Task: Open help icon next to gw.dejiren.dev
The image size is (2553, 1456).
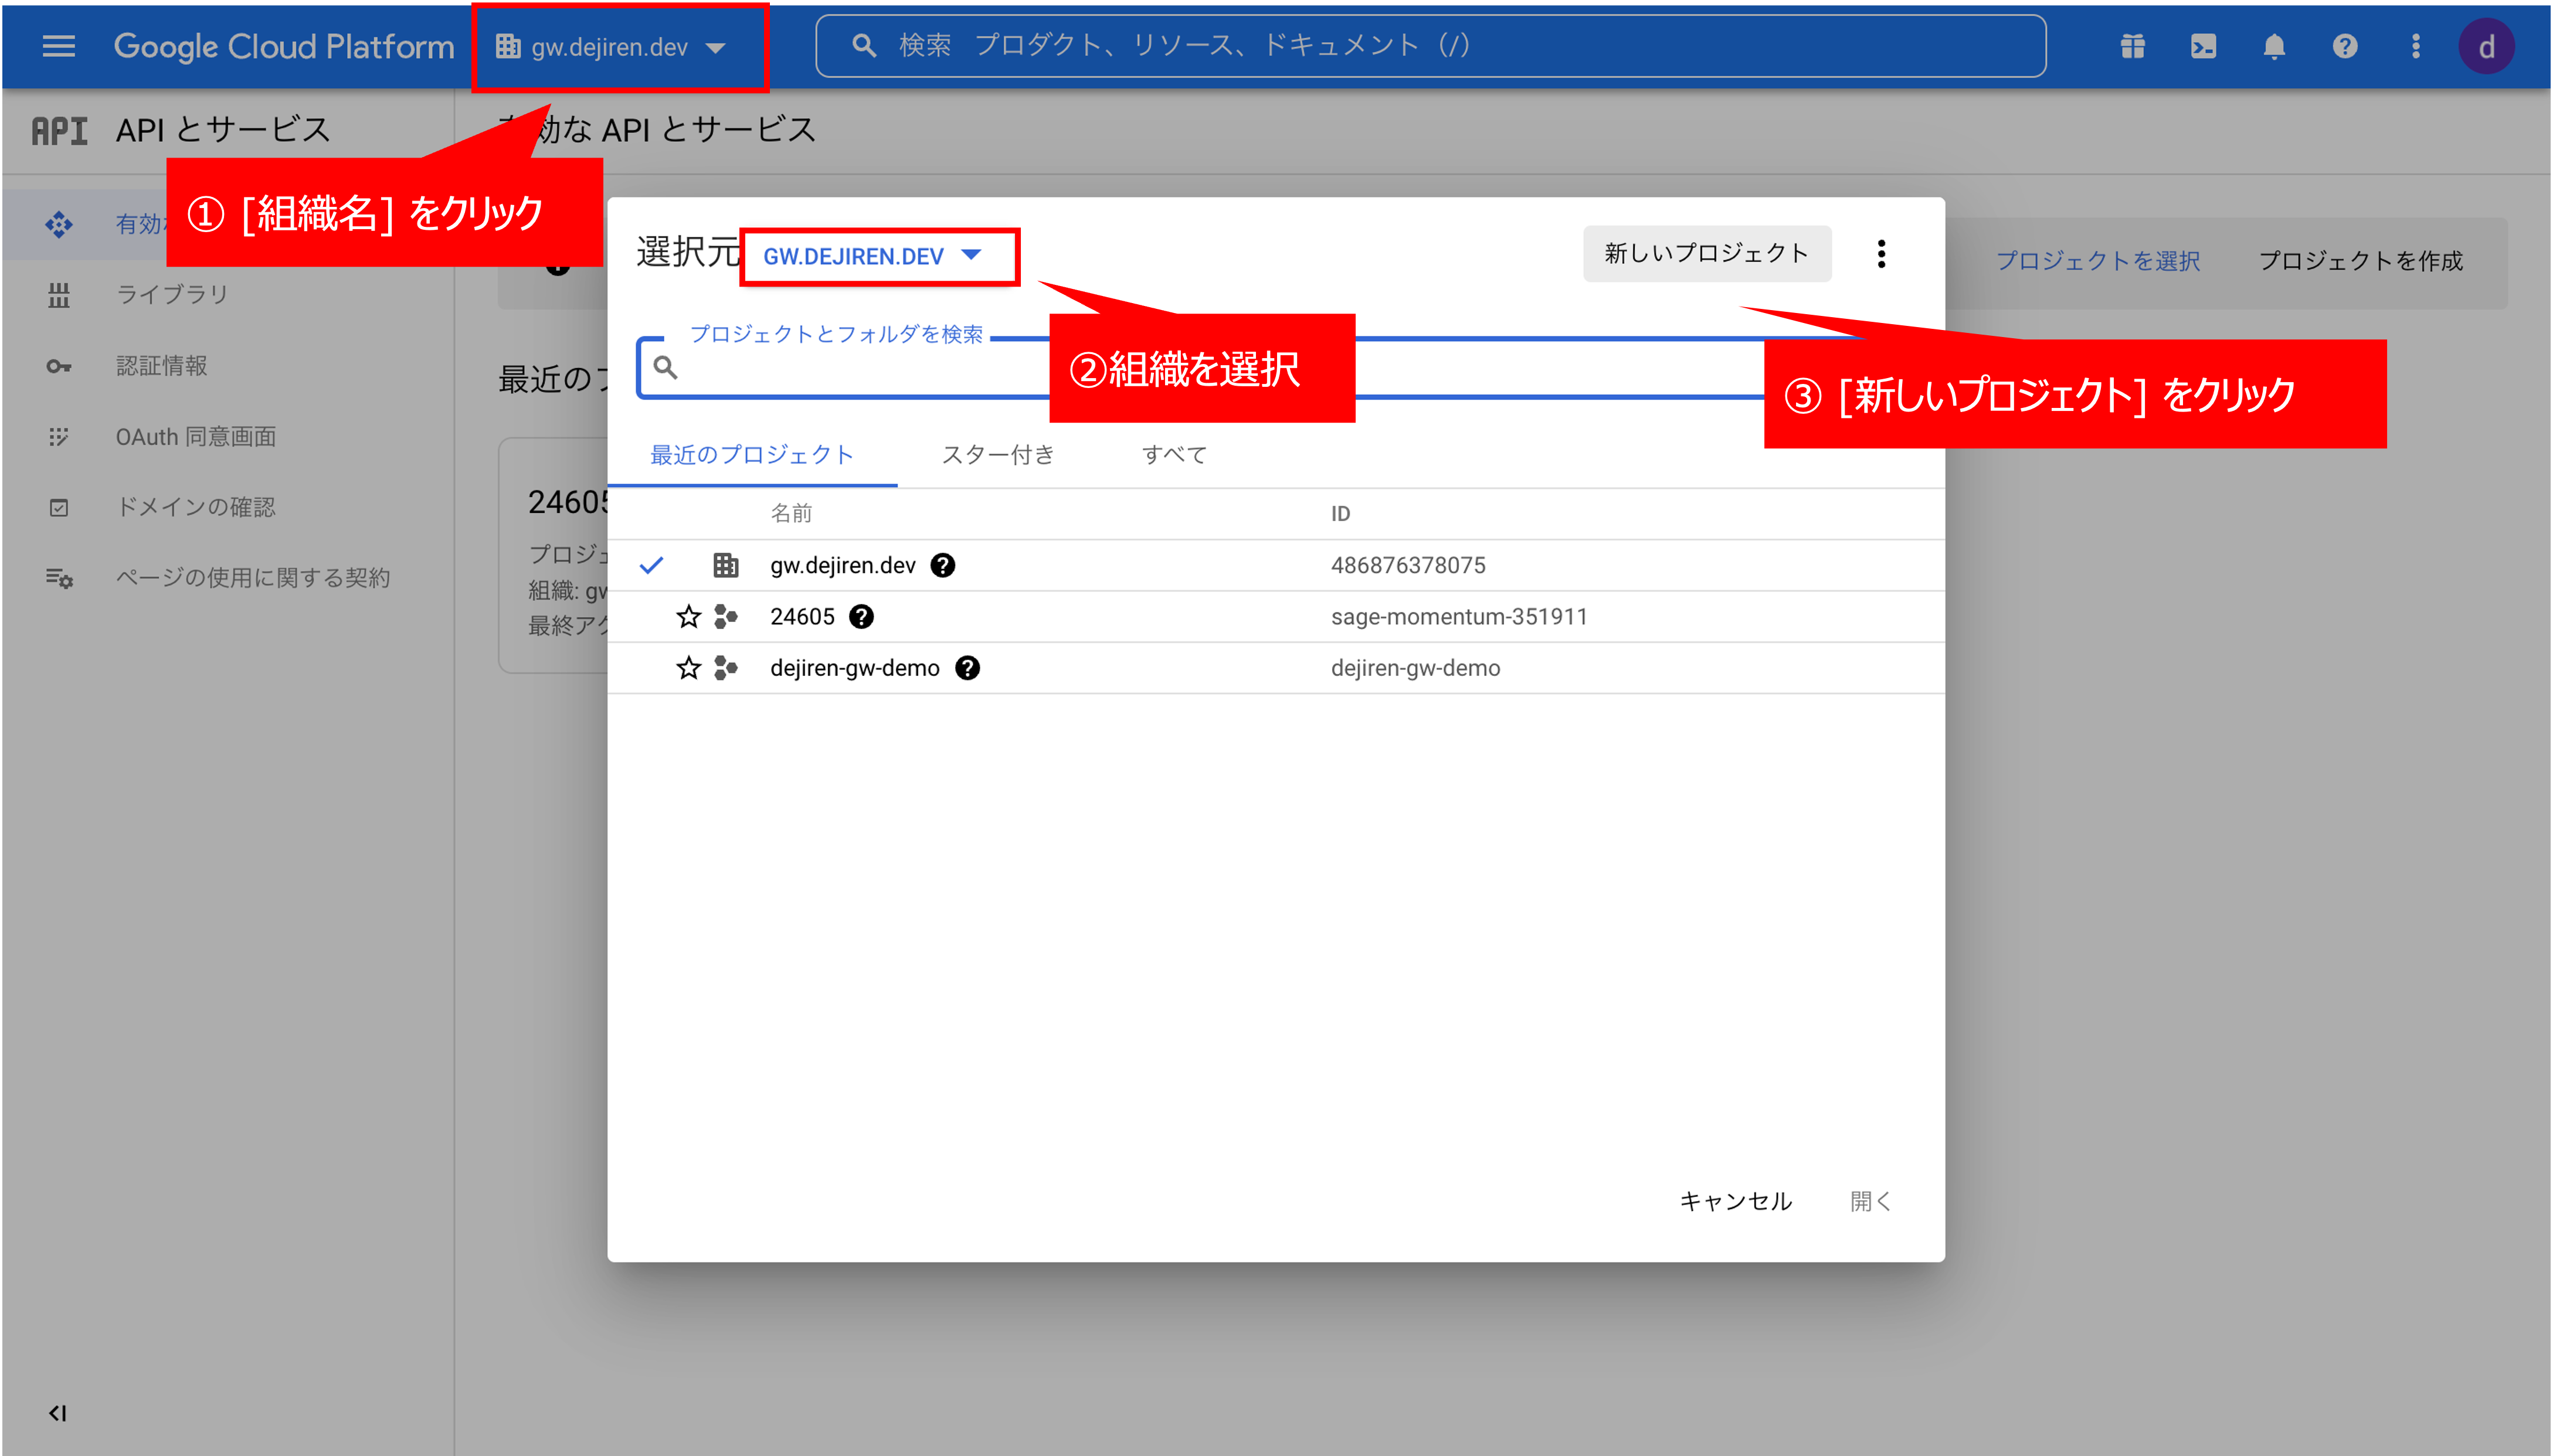Action: pyautogui.click(x=942, y=565)
